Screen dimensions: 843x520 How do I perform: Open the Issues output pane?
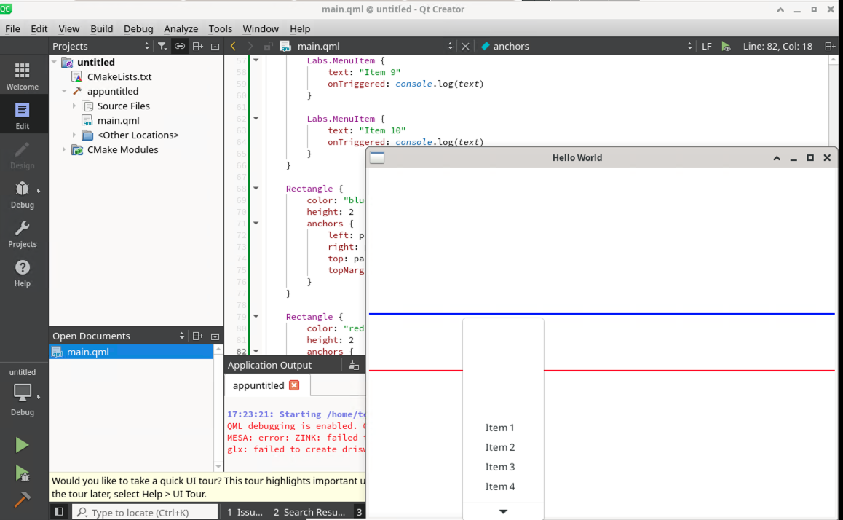tap(245, 512)
